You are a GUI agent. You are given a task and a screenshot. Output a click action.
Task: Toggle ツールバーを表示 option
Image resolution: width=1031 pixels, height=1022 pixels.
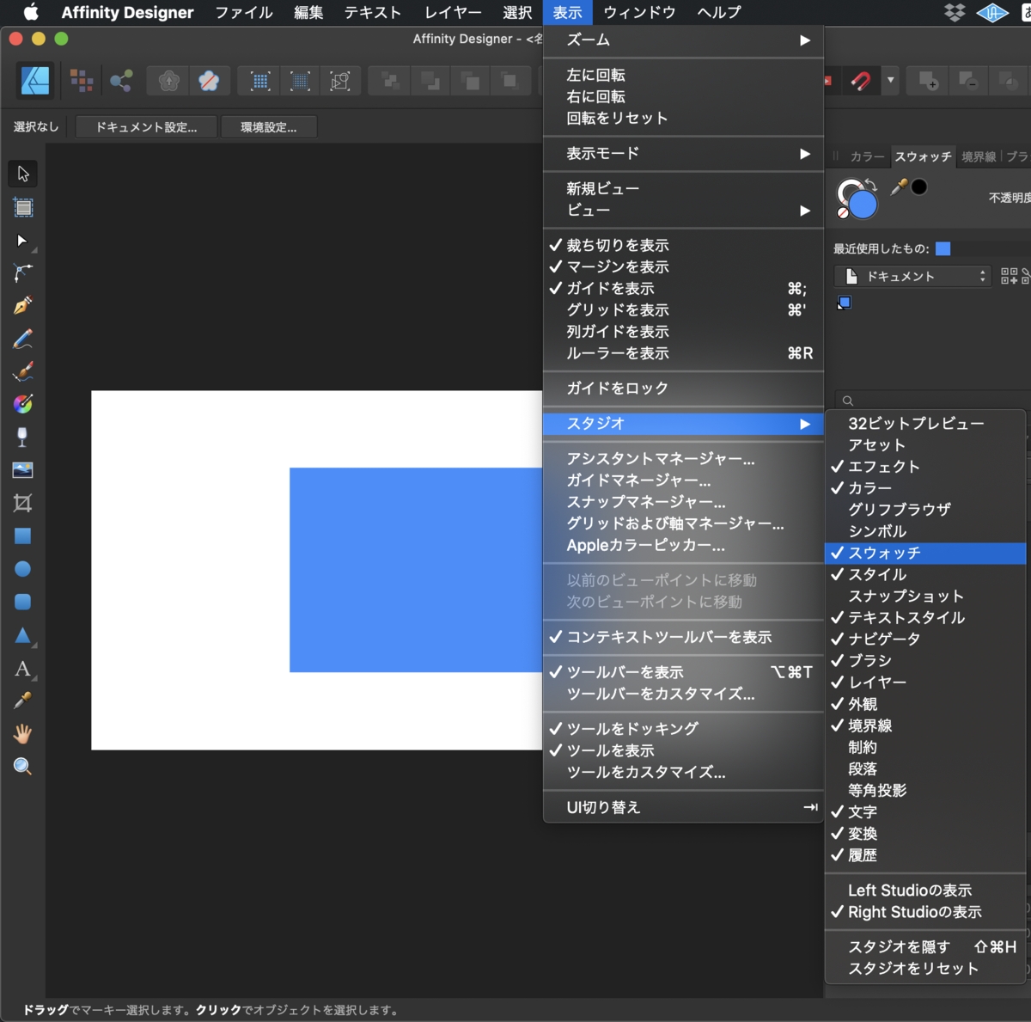click(683, 672)
